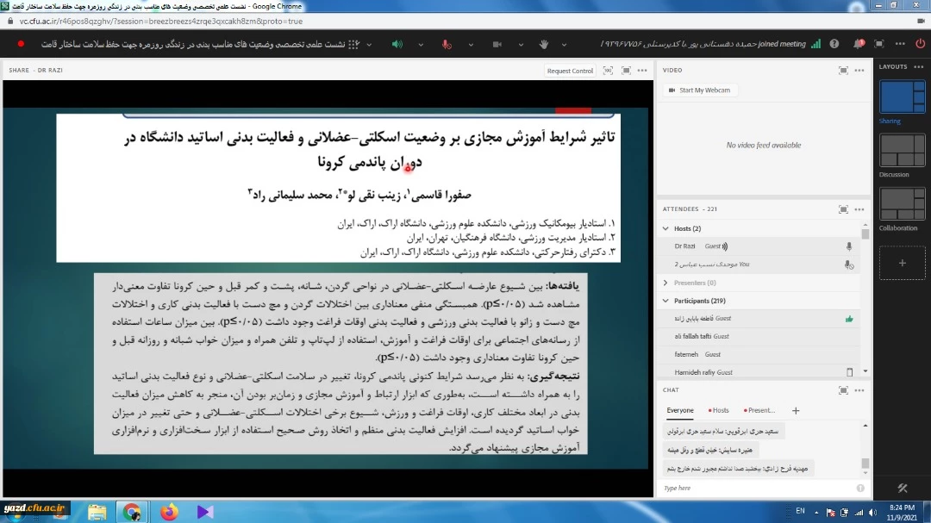Click the chat Type here input field
Viewport: 931px width, 523px height.
754,488
